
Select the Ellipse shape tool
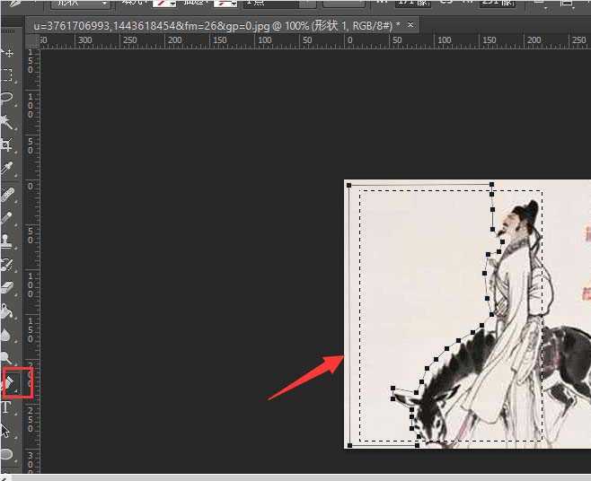click(x=7, y=454)
